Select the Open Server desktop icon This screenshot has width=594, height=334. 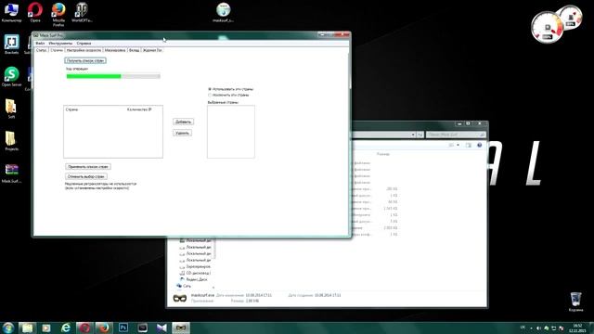click(x=11, y=76)
